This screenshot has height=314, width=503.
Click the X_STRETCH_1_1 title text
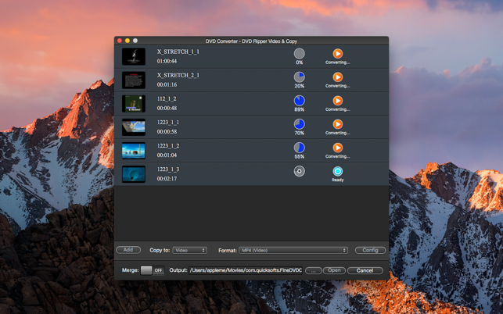pyautogui.click(x=178, y=52)
